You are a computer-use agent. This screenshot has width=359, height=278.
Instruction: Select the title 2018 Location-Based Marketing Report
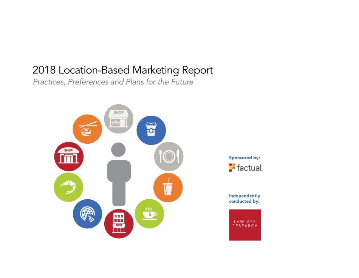[x=123, y=70]
